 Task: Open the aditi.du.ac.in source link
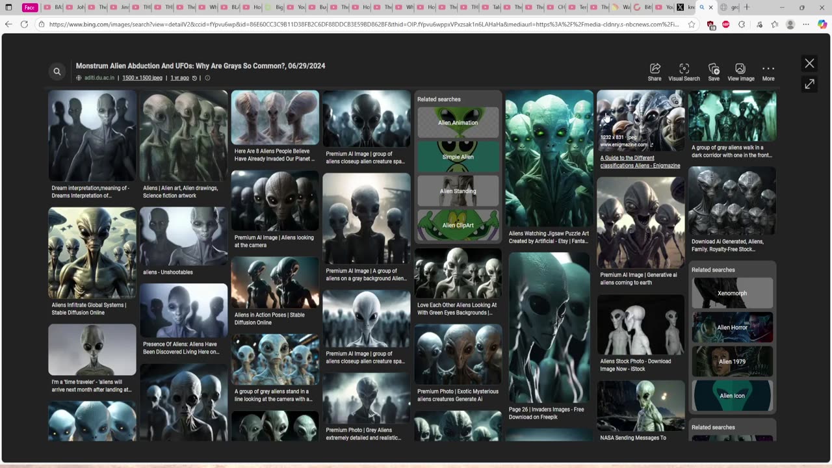tap(99, 78)
